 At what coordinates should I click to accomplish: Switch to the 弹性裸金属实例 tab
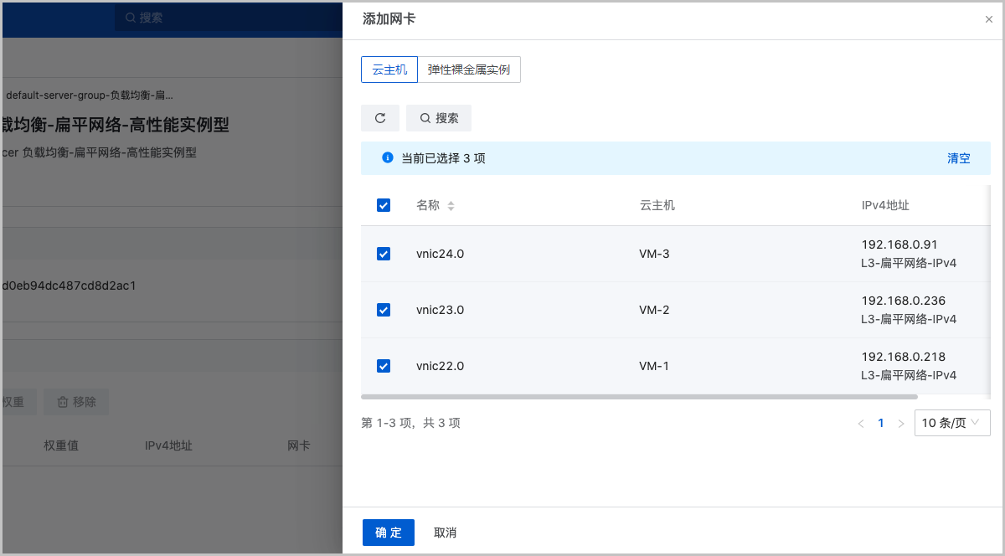click(469, 69)
